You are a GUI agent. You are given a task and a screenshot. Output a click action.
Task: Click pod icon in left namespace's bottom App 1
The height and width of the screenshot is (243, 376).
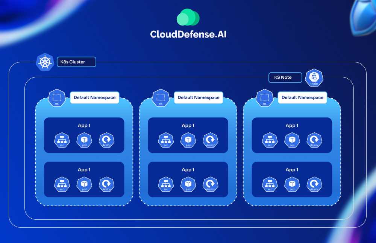click(x=84, y=184)
